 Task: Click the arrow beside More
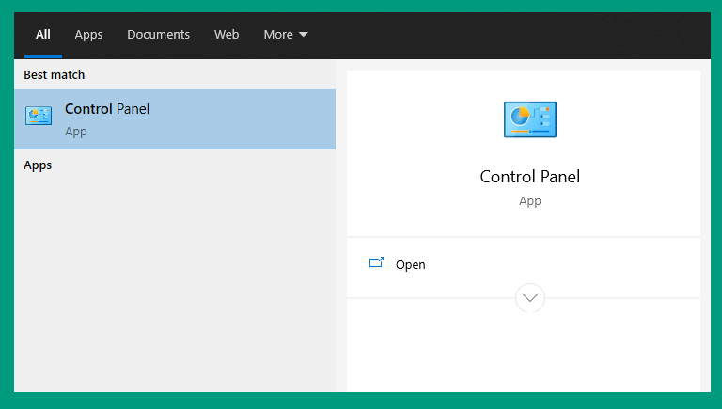click(304, 35)
